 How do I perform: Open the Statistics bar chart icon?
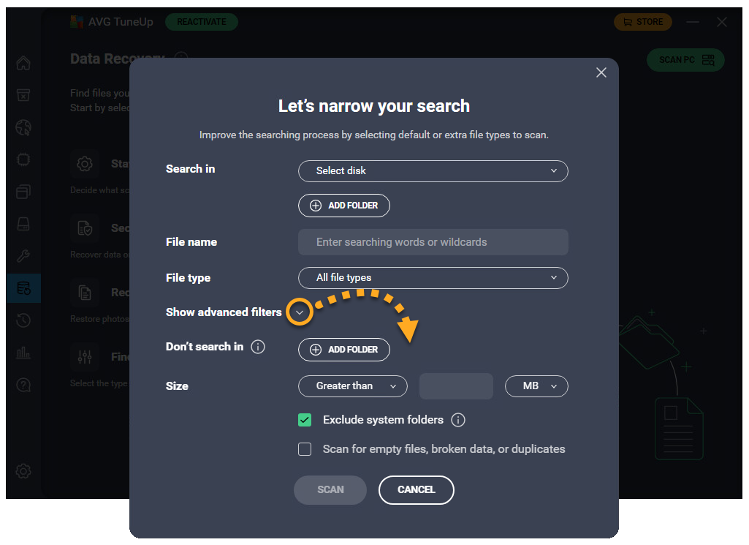click(x=23, y=353)
